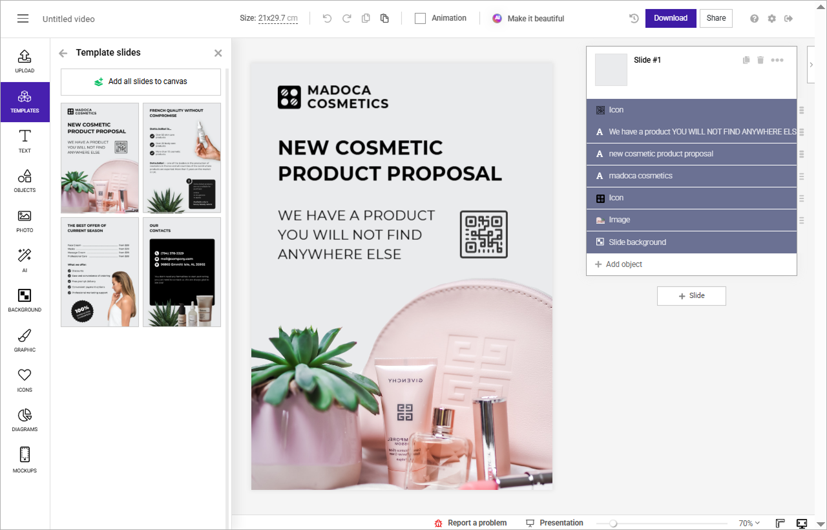This screenshot has width=827, height=530.
Task: Expand the 70% zoom dropdown
Action: (x=749, y=523)
